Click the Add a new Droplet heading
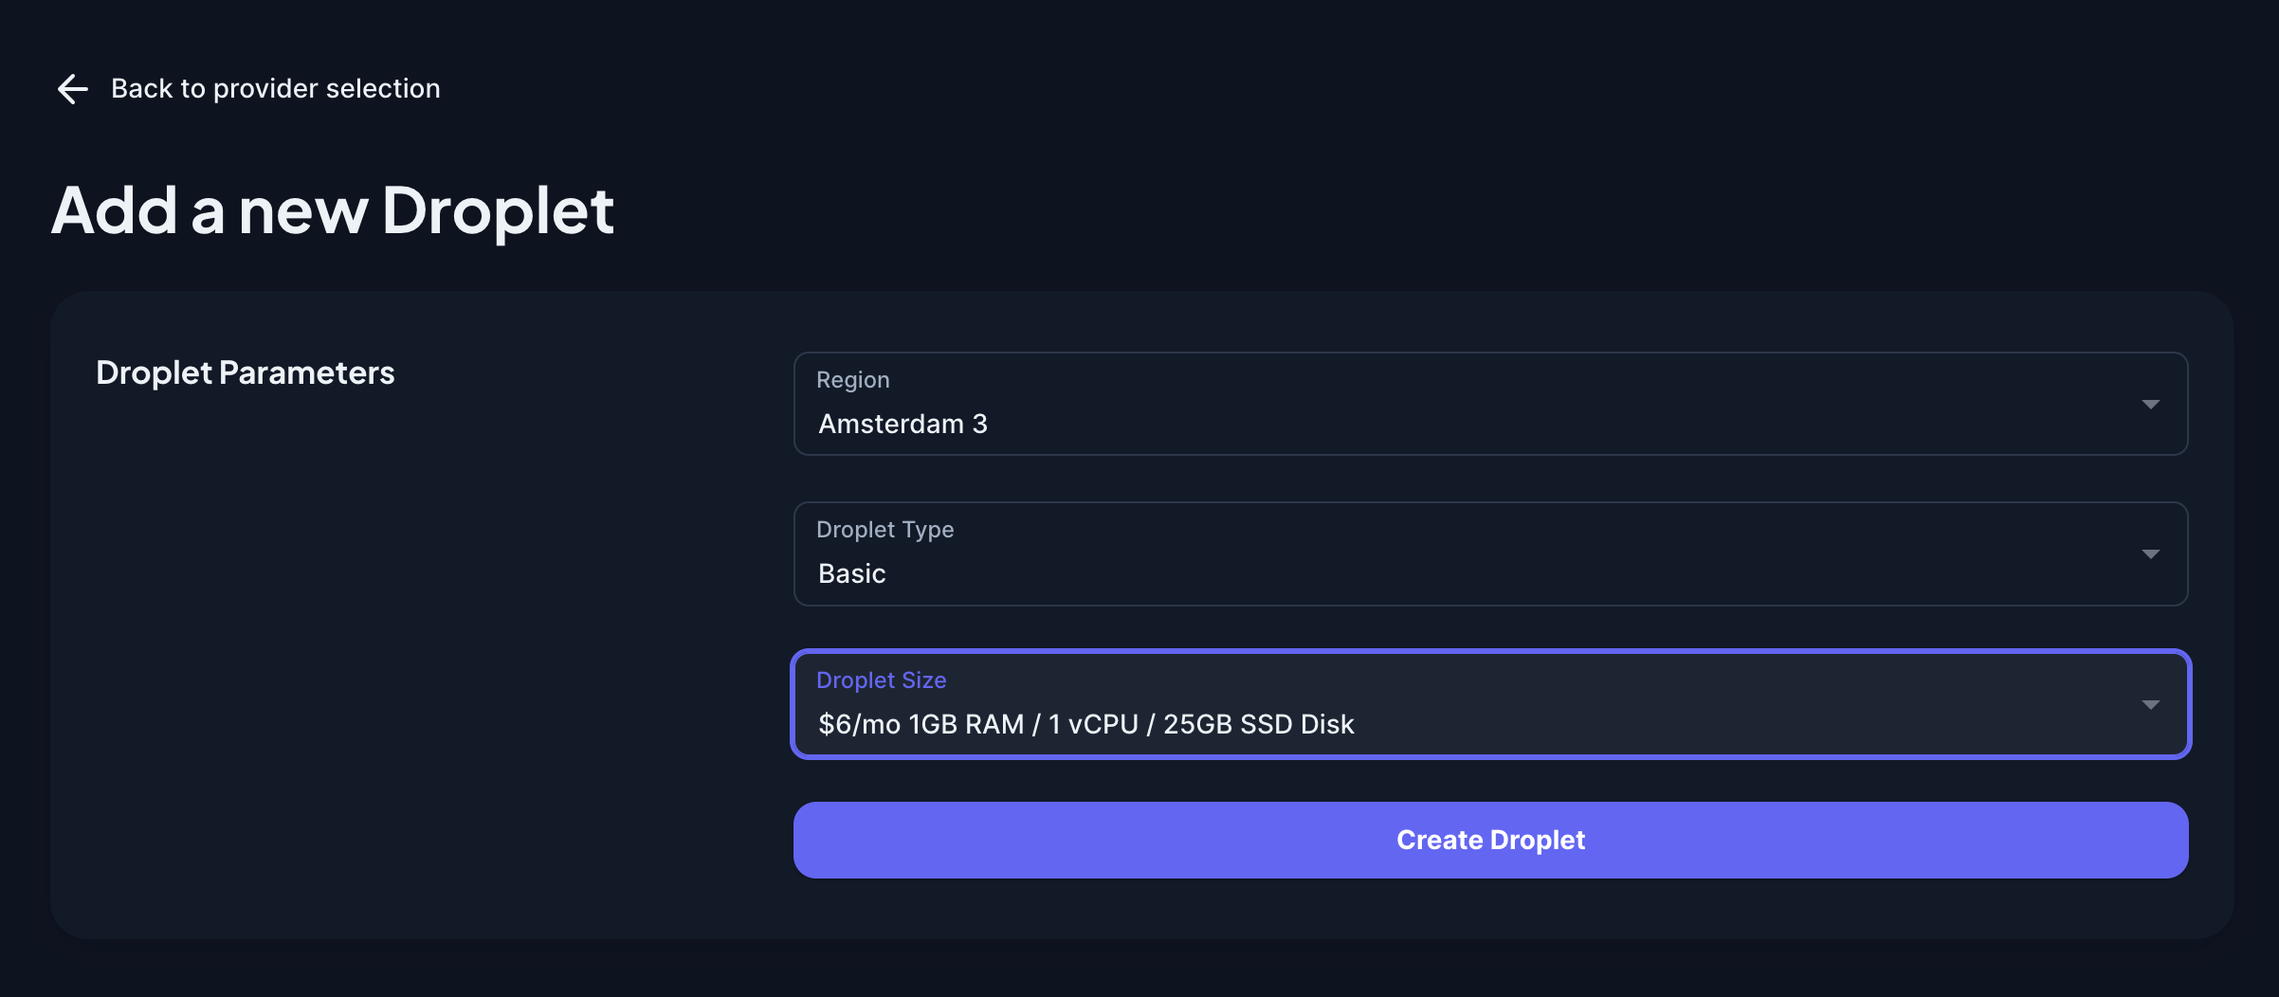Image resolution: width=2279 pixels, height=997 pixels. pos(332,210)
